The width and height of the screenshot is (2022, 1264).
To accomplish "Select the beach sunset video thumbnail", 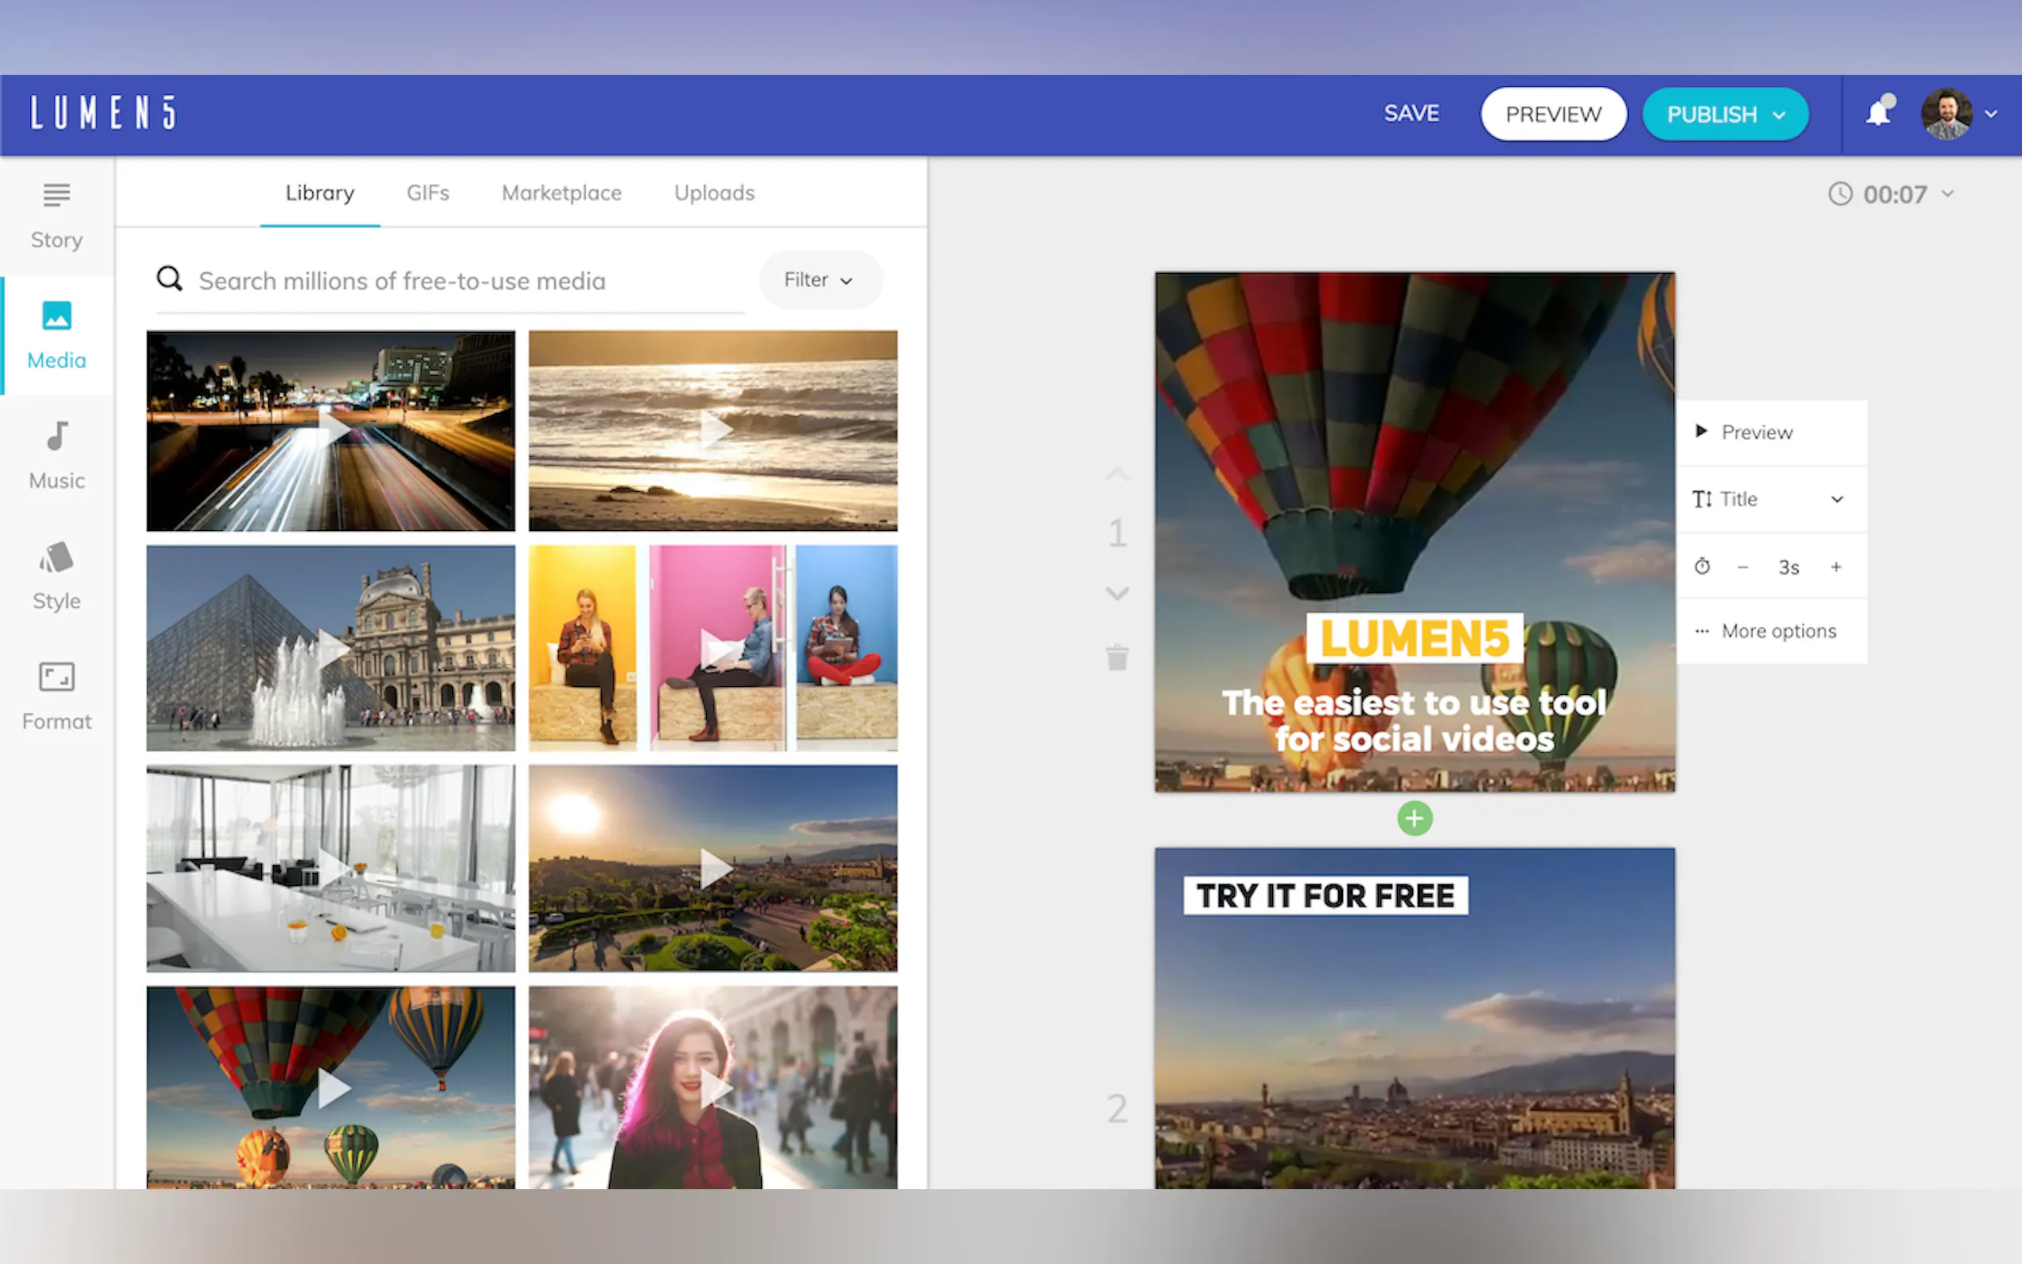I will [713, 430].
